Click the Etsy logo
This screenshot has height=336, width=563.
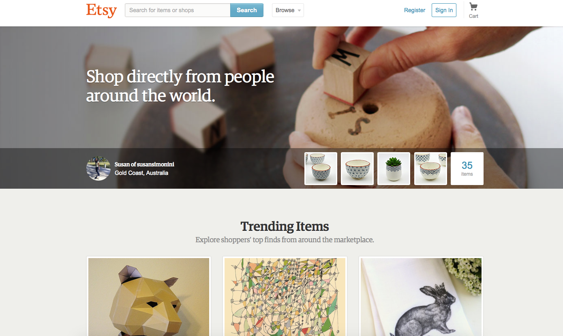[x=101, y=11]
